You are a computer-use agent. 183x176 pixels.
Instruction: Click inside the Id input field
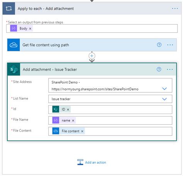[110, 109]
